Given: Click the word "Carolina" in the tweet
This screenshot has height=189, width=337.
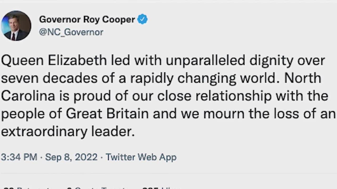Looking at the screenshot, I should coord(28,96).
